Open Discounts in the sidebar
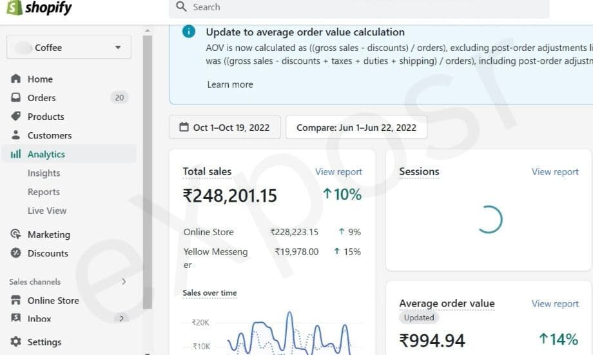This screenshot has height=355, width=593. coord(48,253)
